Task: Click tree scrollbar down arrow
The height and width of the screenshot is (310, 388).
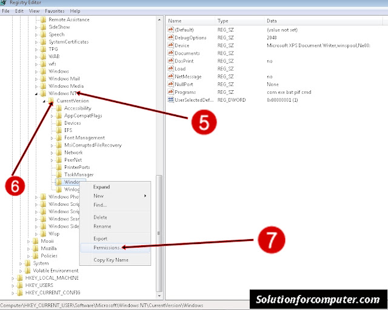Action: point(159,295)
